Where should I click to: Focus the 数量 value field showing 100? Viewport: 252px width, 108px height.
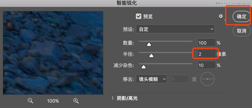coord(207,43)
